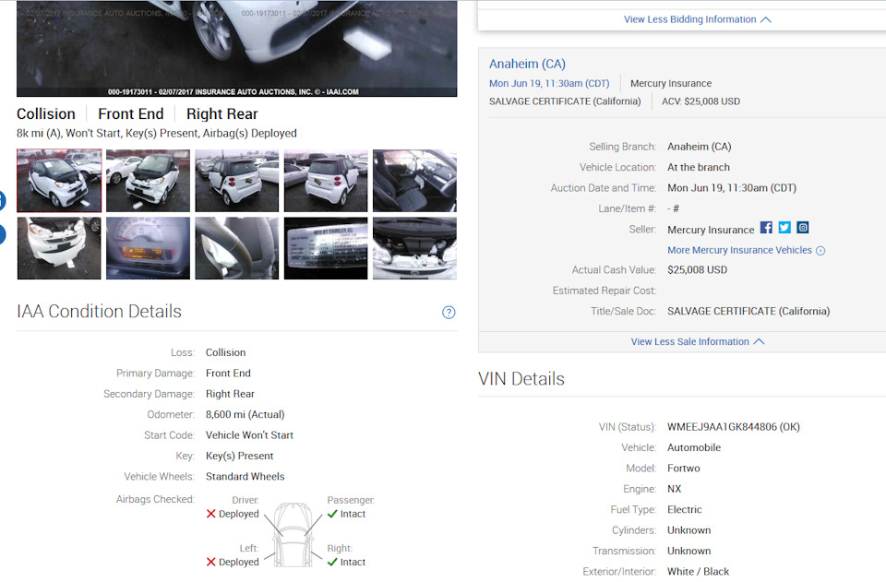886x582 pixels.
Task: Click the Engine NX value
Action: pos(674,489)
